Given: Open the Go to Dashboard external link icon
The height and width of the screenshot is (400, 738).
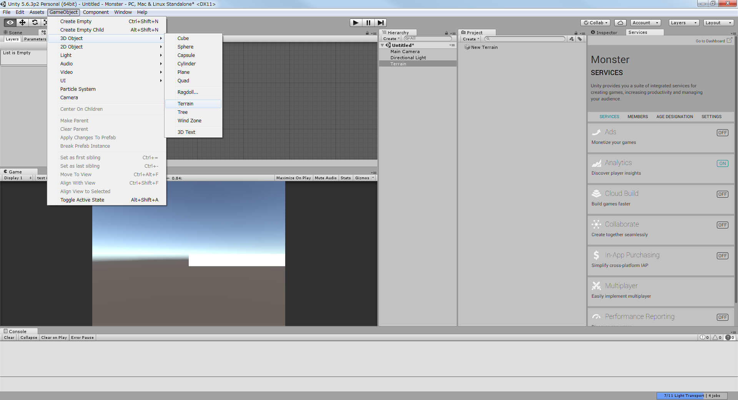Looking at the screenshot, I should click(x=729, y=40).
